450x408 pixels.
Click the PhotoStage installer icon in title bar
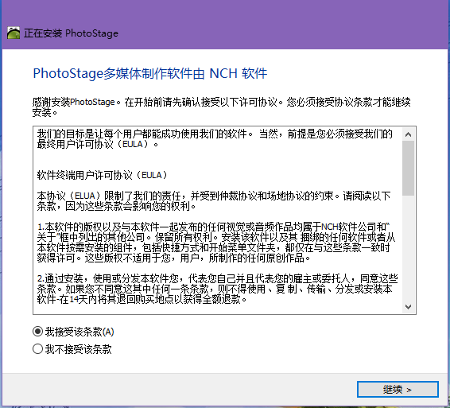[14, 33]
